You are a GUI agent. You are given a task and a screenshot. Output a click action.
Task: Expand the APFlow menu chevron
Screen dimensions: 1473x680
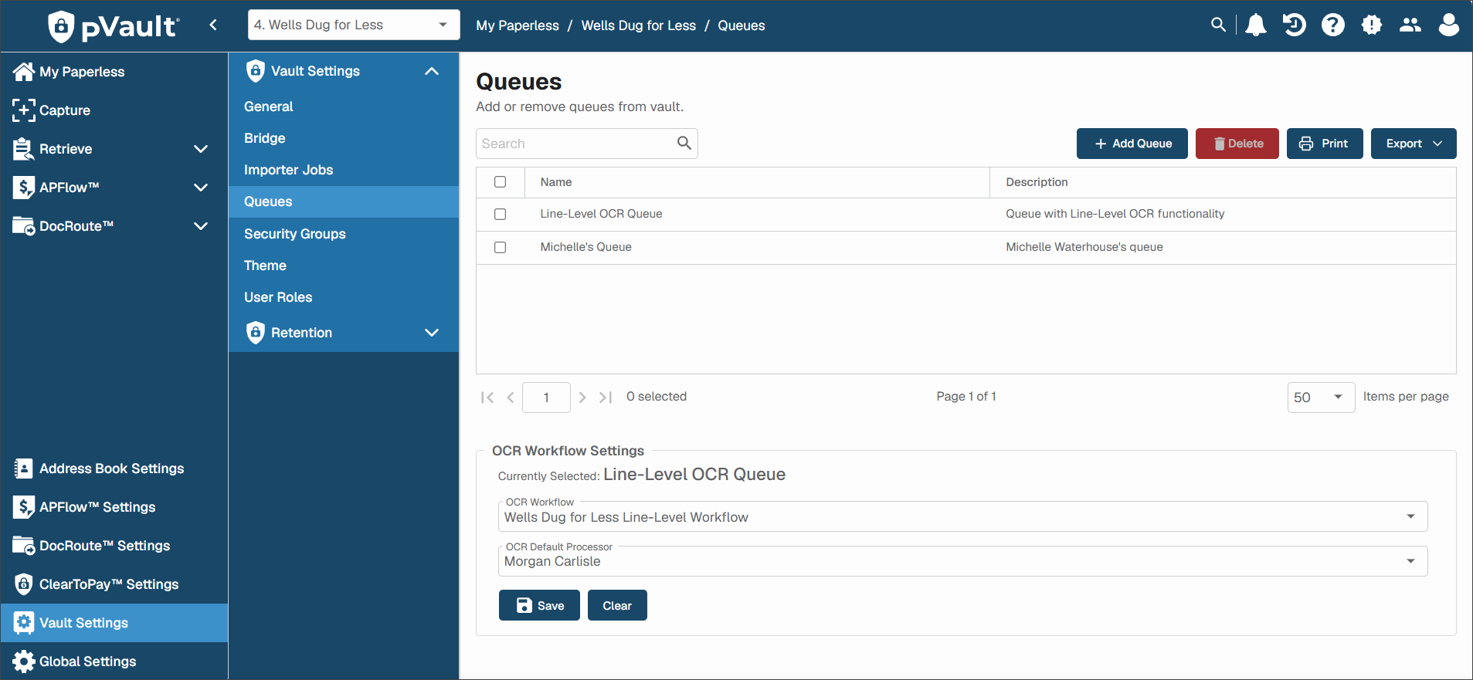pyautogui.click(x=201, y=188)
